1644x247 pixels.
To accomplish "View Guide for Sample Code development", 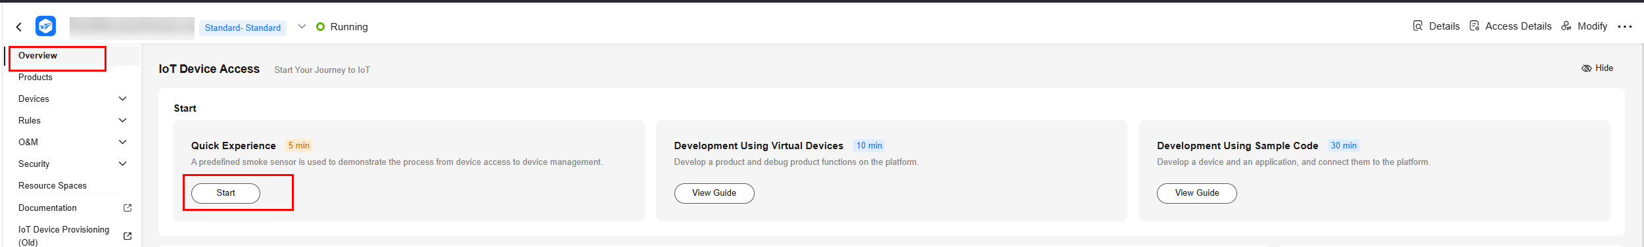I will pos(1197,193).
